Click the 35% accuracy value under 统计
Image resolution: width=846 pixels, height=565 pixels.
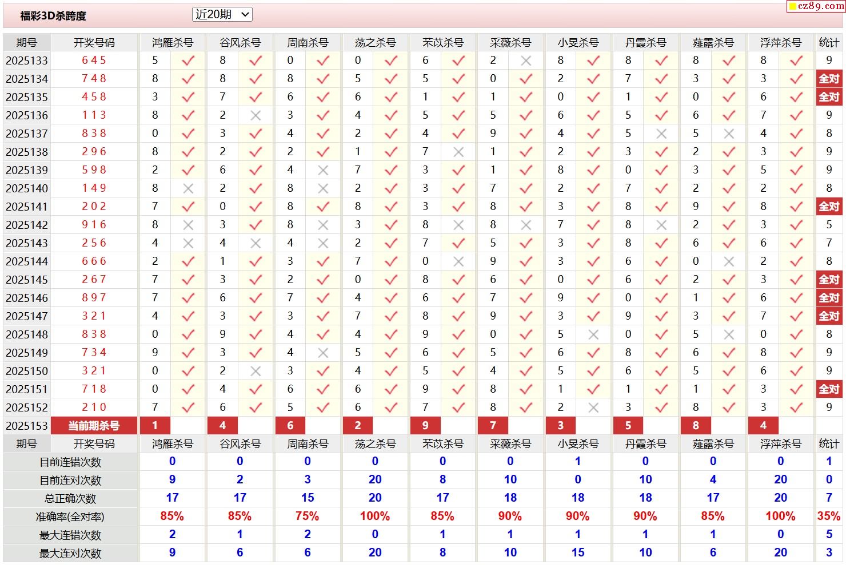[829, 516]
